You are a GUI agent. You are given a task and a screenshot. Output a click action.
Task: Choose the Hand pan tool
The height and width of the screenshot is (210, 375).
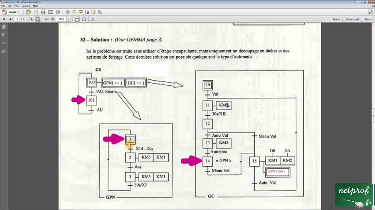(37, 19)
